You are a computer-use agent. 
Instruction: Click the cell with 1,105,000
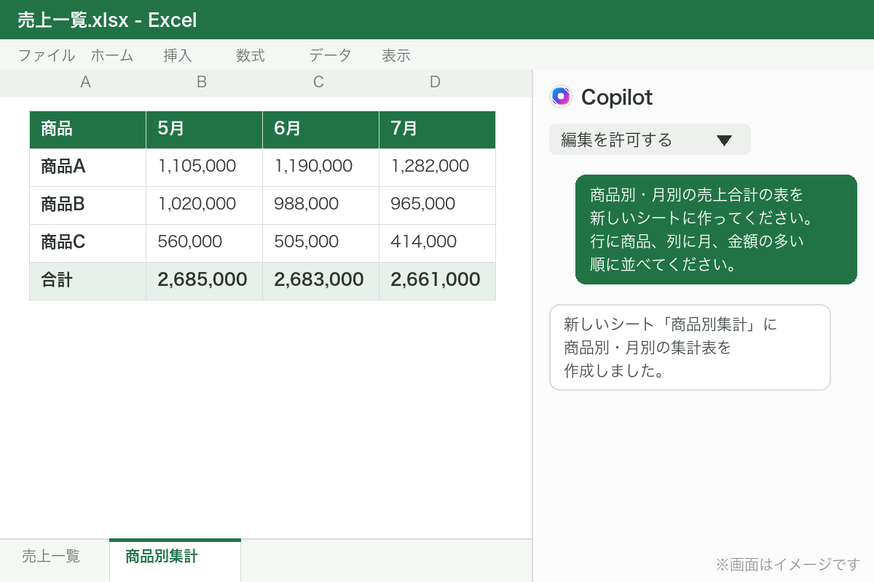(204, 167)
